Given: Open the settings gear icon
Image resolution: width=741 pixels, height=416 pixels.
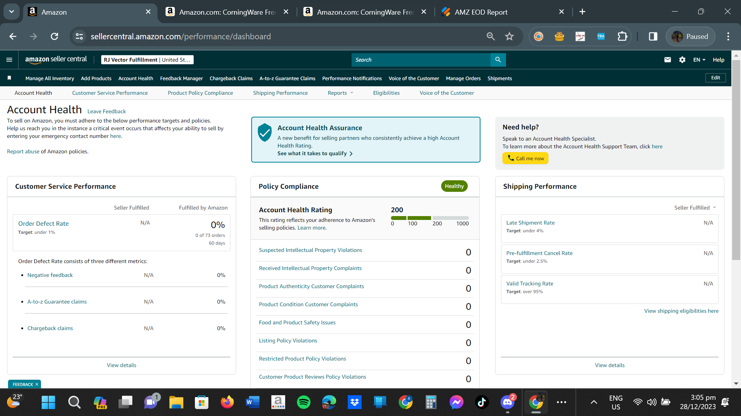Looking at the screenshot, I should tap(682, 60).
